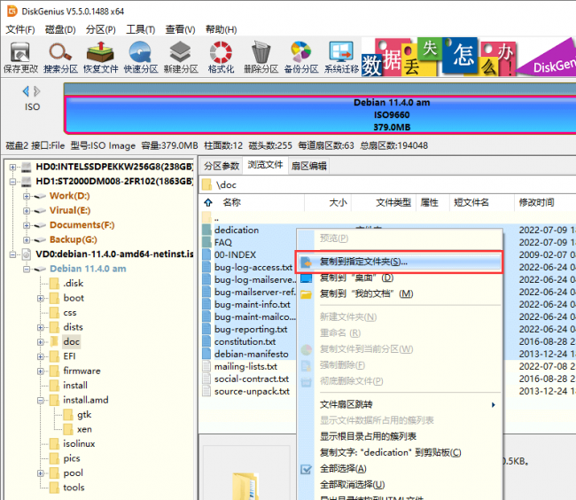Click the folder icon beside the \doc path
This screenshot has width=576, height=500.
coord(206,184)
